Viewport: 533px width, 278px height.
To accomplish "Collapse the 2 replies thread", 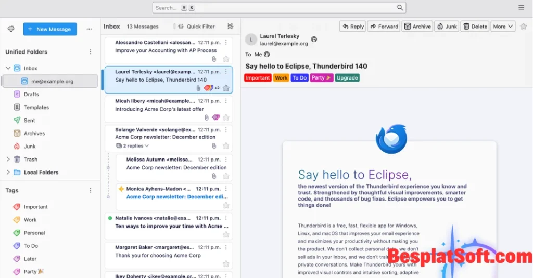I will [133, 146].
